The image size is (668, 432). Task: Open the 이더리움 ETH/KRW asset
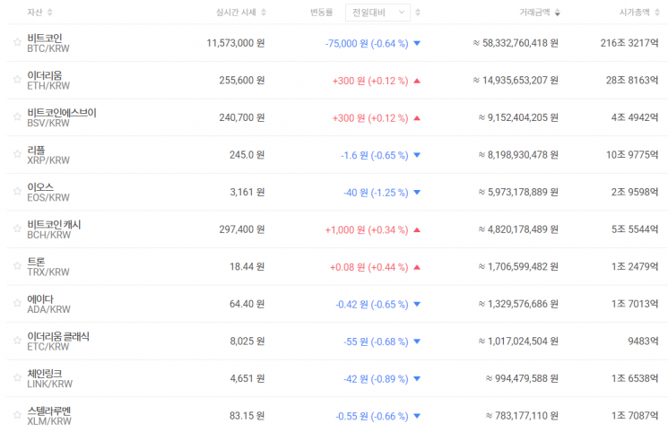tap(48, 80)
